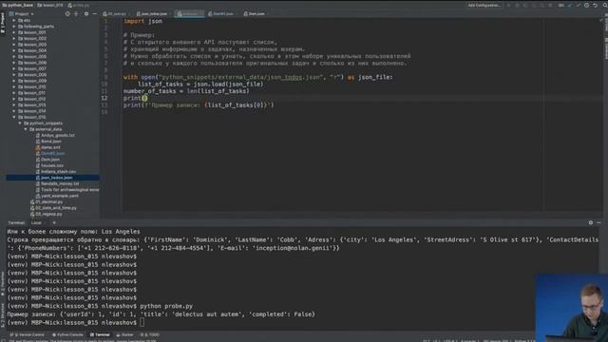Click the terminal prompt cursor

point(142,323)
